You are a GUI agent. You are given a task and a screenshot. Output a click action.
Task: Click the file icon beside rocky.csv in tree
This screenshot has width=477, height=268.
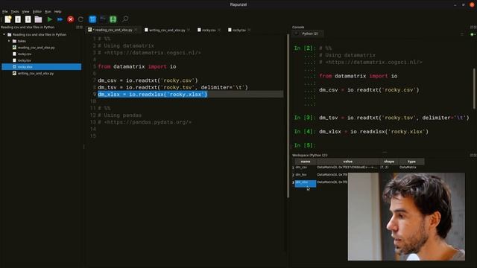pos(14,54)
